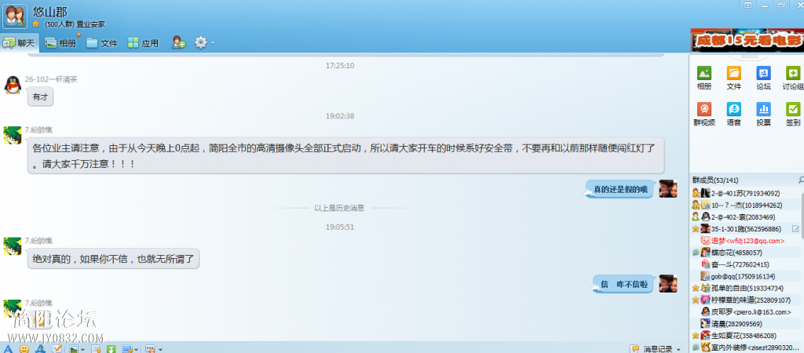804x353 pixels.
Task: Click the green music note icon
Action: tap(111, 349)
